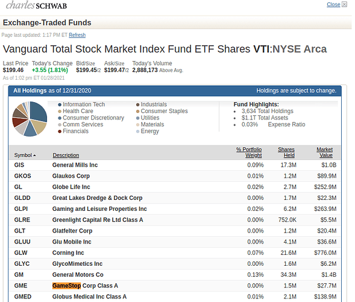Select the GLRE symbol cell
355x302 pixels.
(22, 220)
